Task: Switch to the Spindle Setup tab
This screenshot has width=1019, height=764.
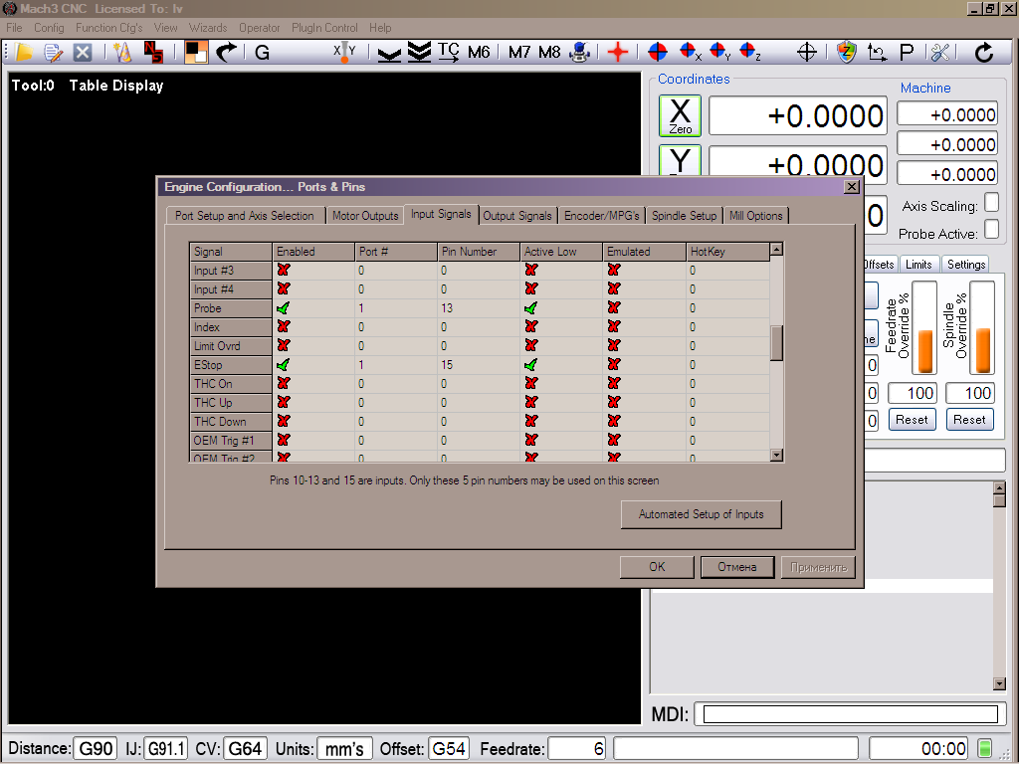Action: (685, 216)
